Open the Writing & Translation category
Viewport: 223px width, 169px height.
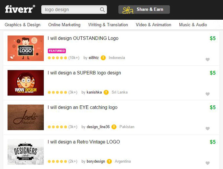108,25
